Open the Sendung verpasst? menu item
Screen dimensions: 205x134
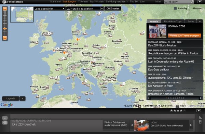click(117, 2)
